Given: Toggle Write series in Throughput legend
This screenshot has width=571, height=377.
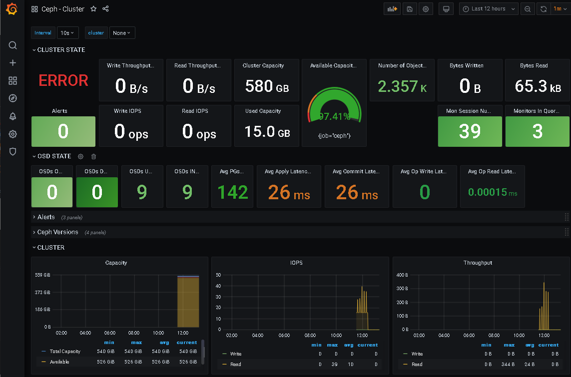Looking at the screenshot, I should click(x=417, y=354).
